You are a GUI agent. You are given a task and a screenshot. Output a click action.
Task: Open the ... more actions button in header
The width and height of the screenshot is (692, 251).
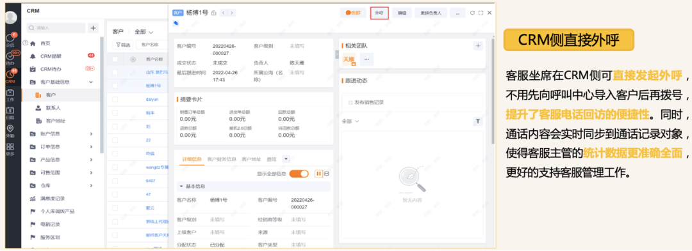coord(457,13)
